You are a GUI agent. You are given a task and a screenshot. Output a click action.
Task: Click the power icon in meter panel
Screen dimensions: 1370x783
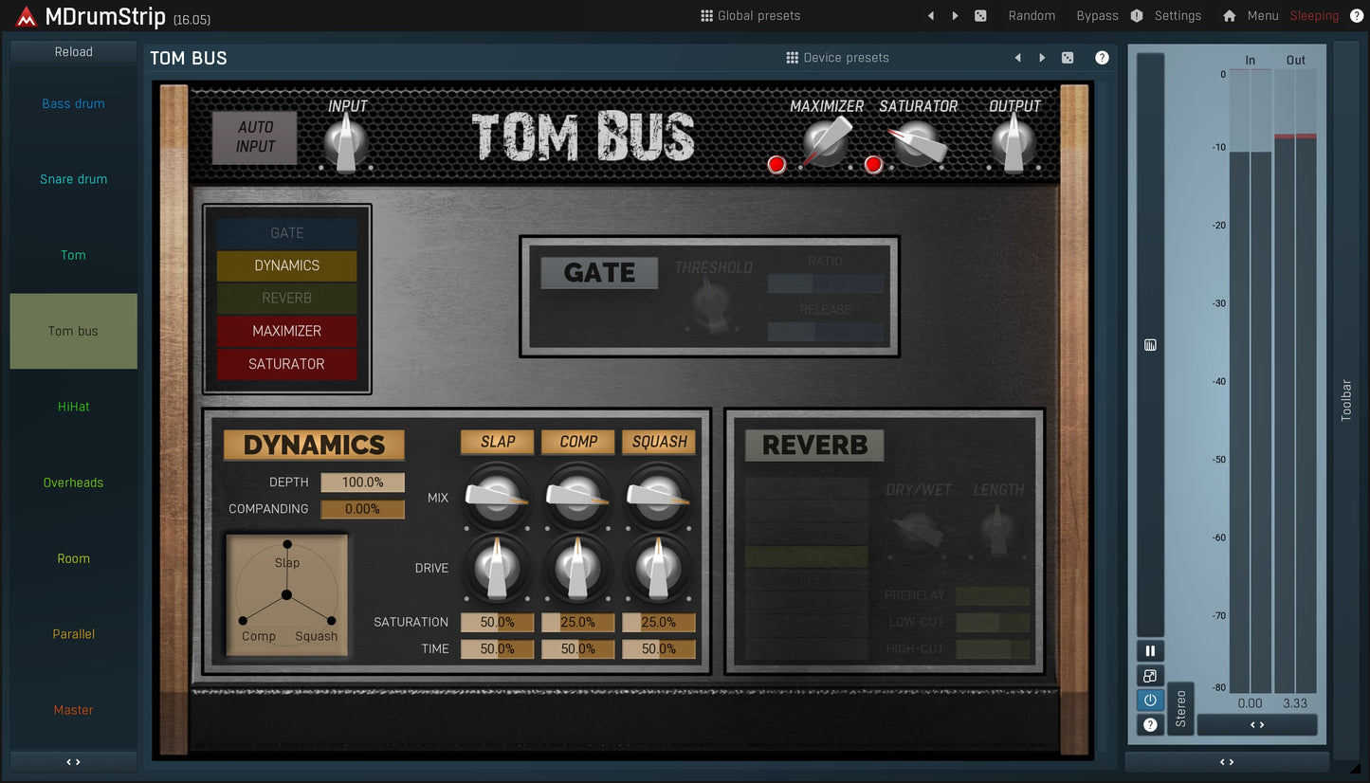point(1150,701)
